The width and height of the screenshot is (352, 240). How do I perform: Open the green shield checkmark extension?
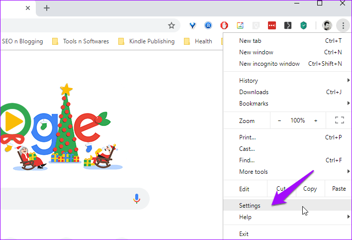(303, 25)
